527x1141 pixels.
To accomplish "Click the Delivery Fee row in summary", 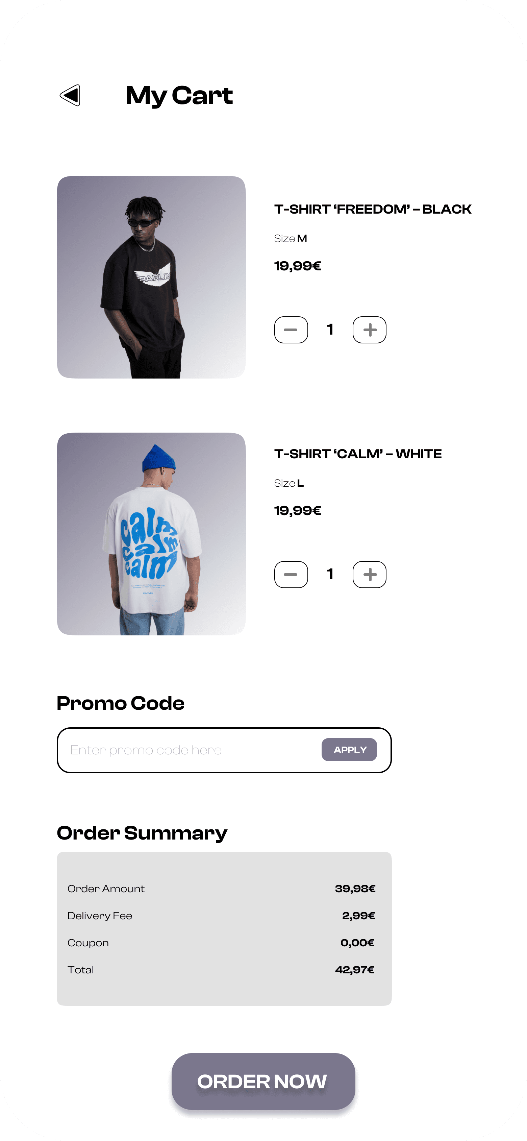I will [221, 916].
